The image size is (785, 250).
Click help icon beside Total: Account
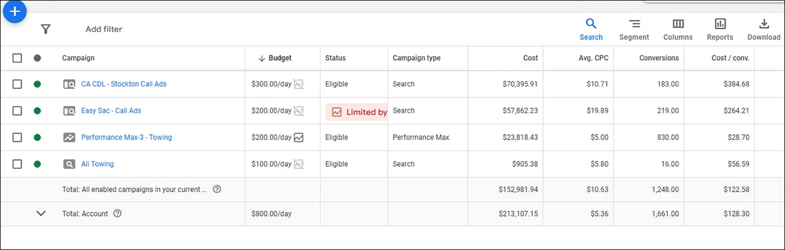point(117,213)
